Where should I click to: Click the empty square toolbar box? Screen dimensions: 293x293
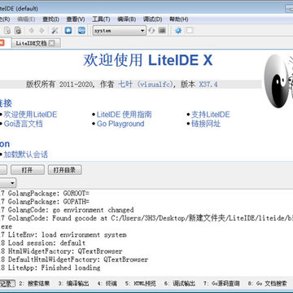(x=190, y=30)
